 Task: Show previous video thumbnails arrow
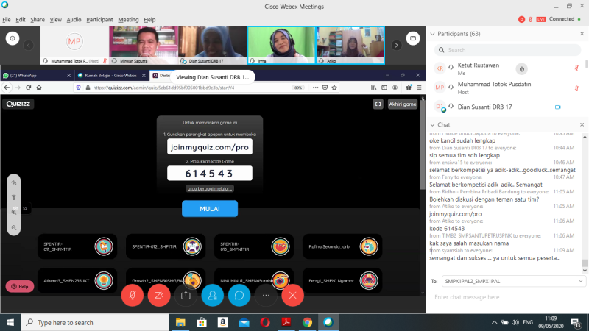pos(29,45)
